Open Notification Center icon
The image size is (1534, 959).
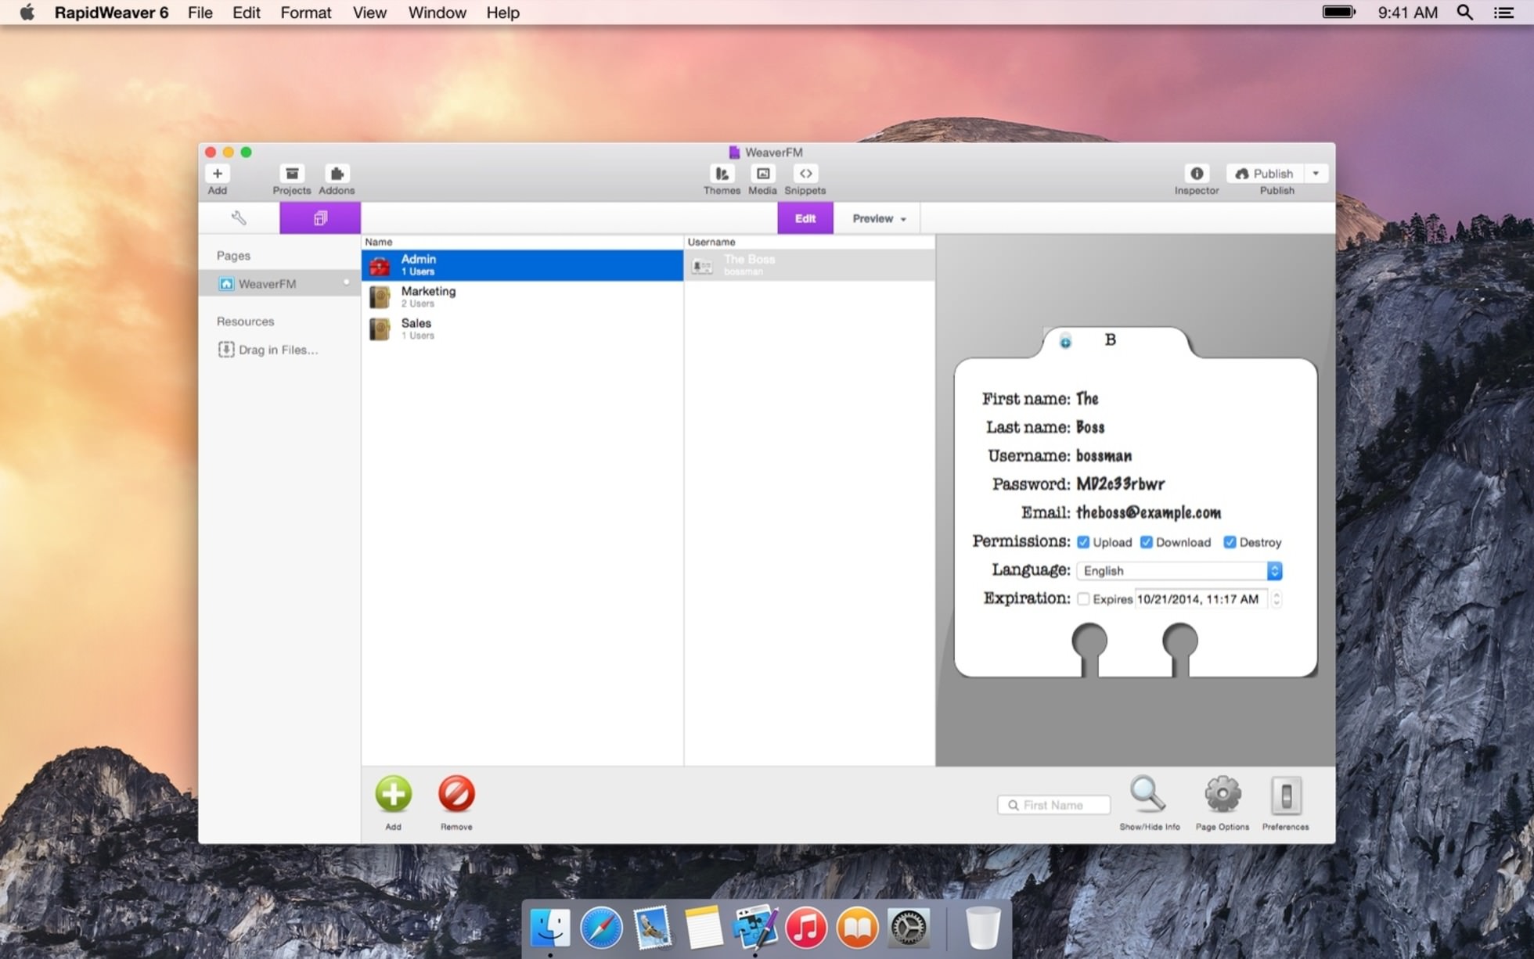(1503, 13)
